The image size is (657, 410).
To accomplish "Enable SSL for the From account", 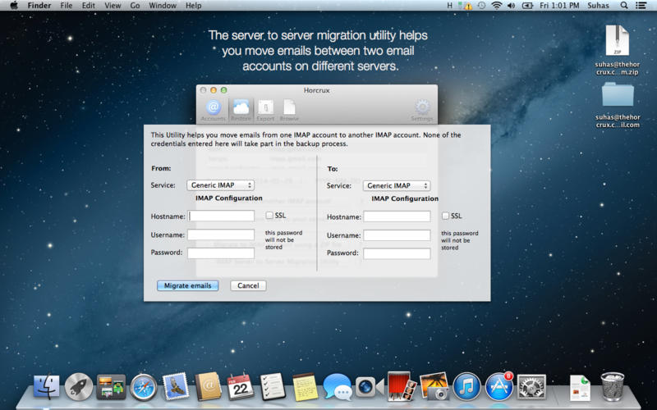I will [x=269, y=215].
